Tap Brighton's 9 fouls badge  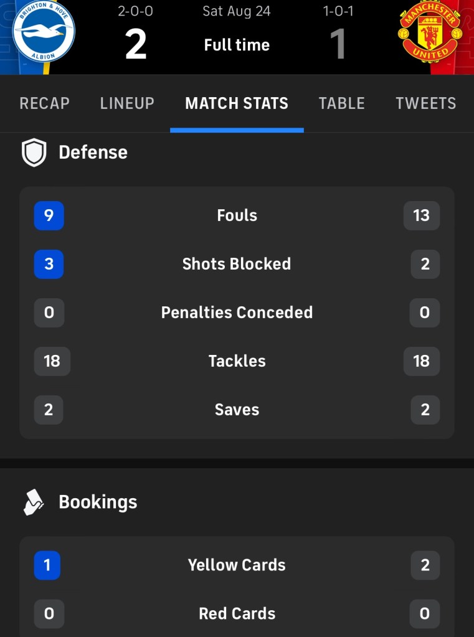49,215
